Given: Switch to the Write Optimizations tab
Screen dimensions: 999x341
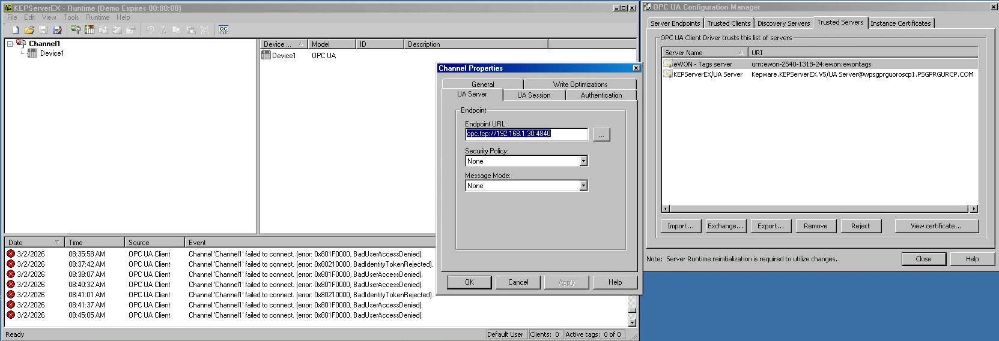Looking at the screenshot, I should [580, 85].
